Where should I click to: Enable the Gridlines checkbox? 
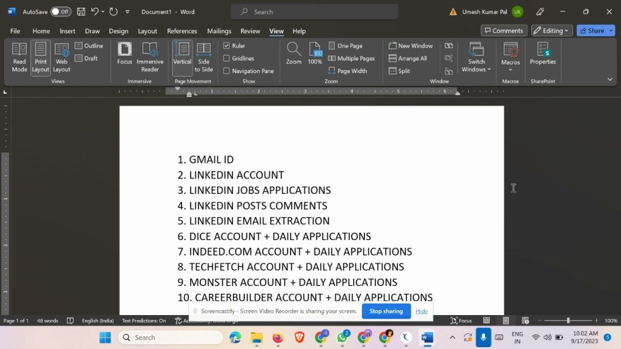coord(227,58)
